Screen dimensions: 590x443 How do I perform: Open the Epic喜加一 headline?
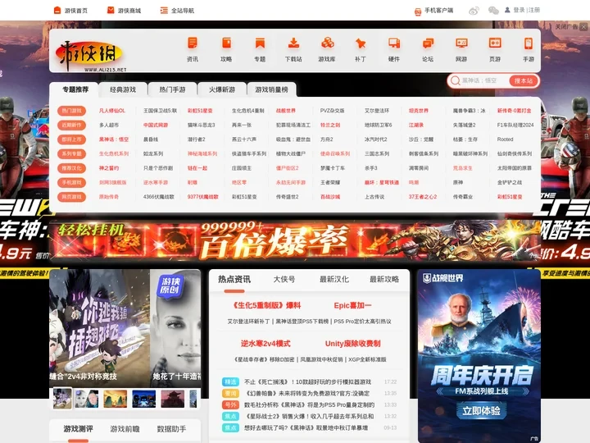[x=352, y=305]
